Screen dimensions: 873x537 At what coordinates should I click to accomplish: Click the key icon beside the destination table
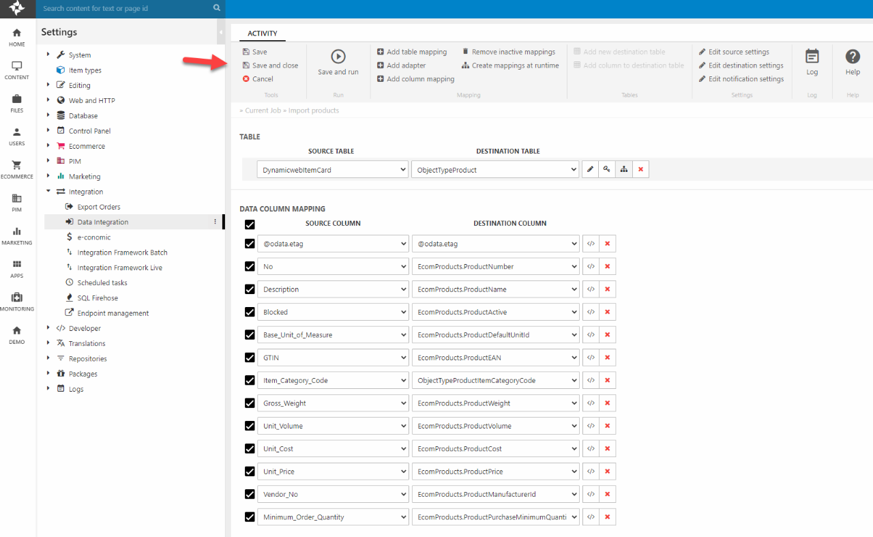(x=606, y=170)
